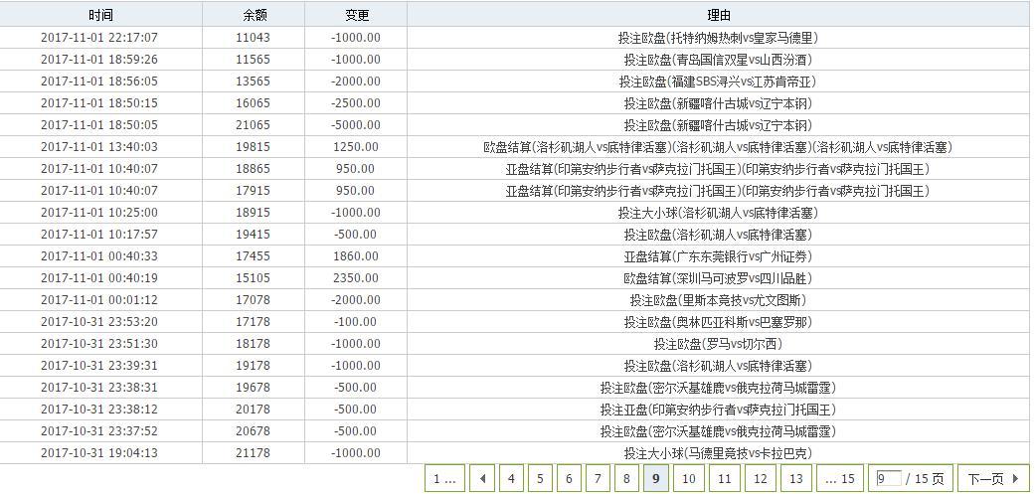Select timestamp 2017-11-01 13:40:03
Screen dimensions: 1035x494
[x=99, y=146]
